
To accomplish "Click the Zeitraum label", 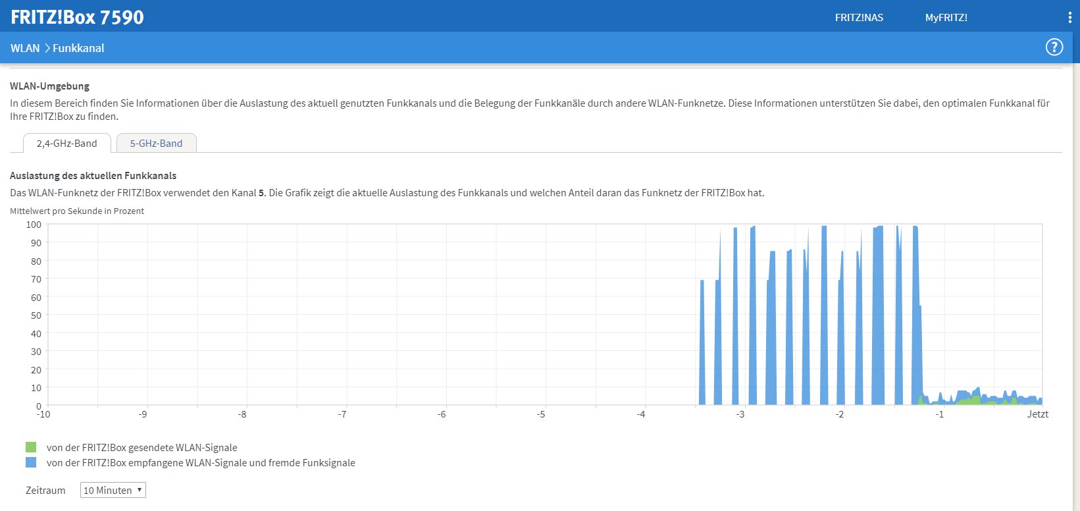I will coord(45,490).
